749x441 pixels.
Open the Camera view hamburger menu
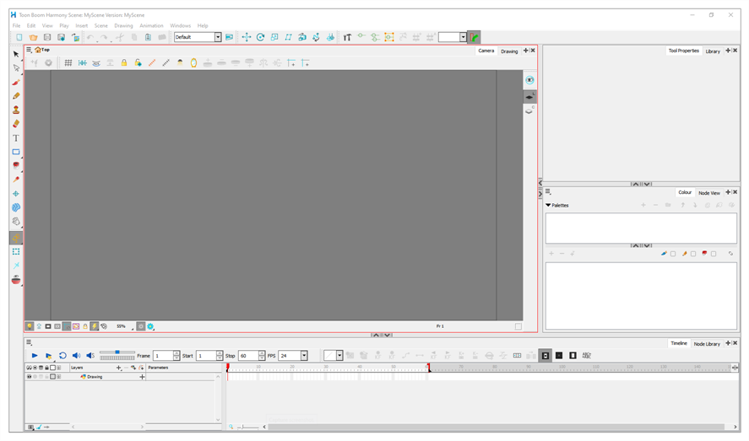click(x=29, y=50)
